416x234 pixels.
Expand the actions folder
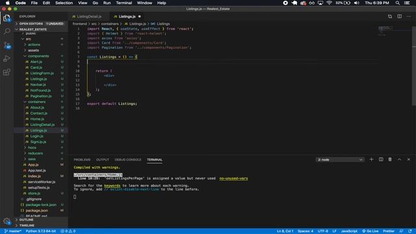tap(34, 45)
